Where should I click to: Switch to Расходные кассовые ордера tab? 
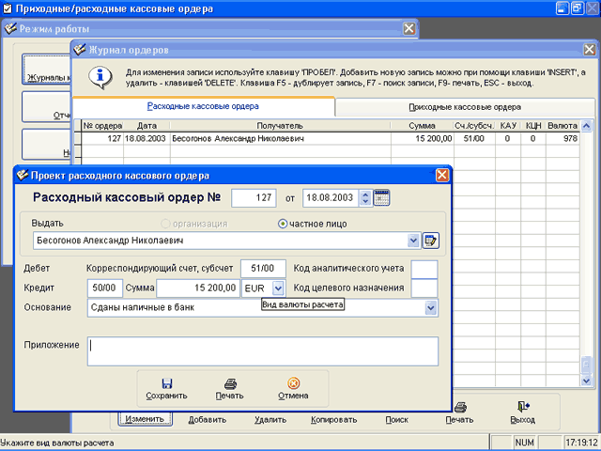click(x=204, y=107)
